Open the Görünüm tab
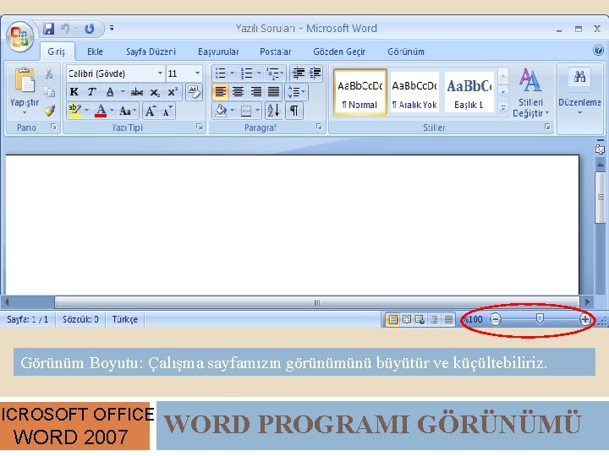The image size is (609, 456). click(406, 52)
